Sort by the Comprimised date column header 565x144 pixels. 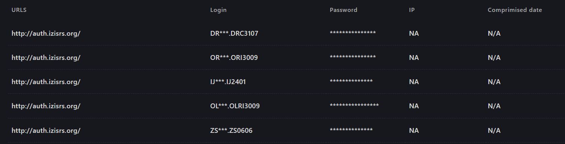click(515, 10)
